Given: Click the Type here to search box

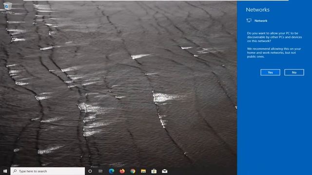Looking at the screenshot, I should pyautogui.click(x=48, y=171).
